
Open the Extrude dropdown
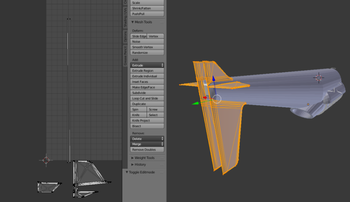[147, 65]
